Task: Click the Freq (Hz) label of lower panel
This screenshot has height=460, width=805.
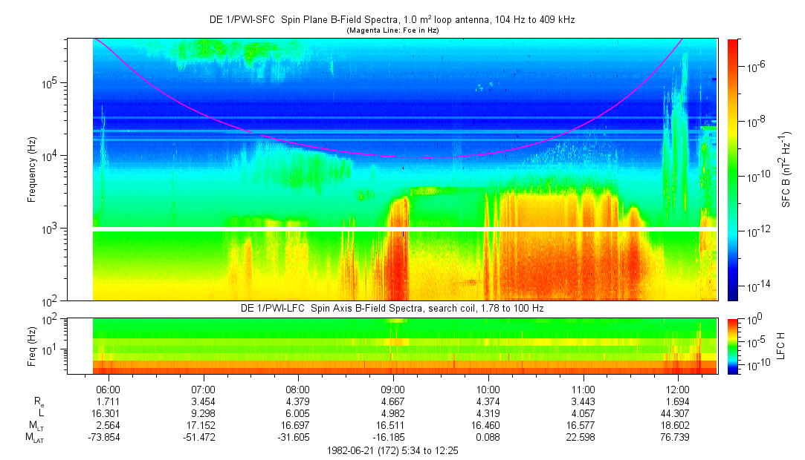Action: [x=33, y=345]
